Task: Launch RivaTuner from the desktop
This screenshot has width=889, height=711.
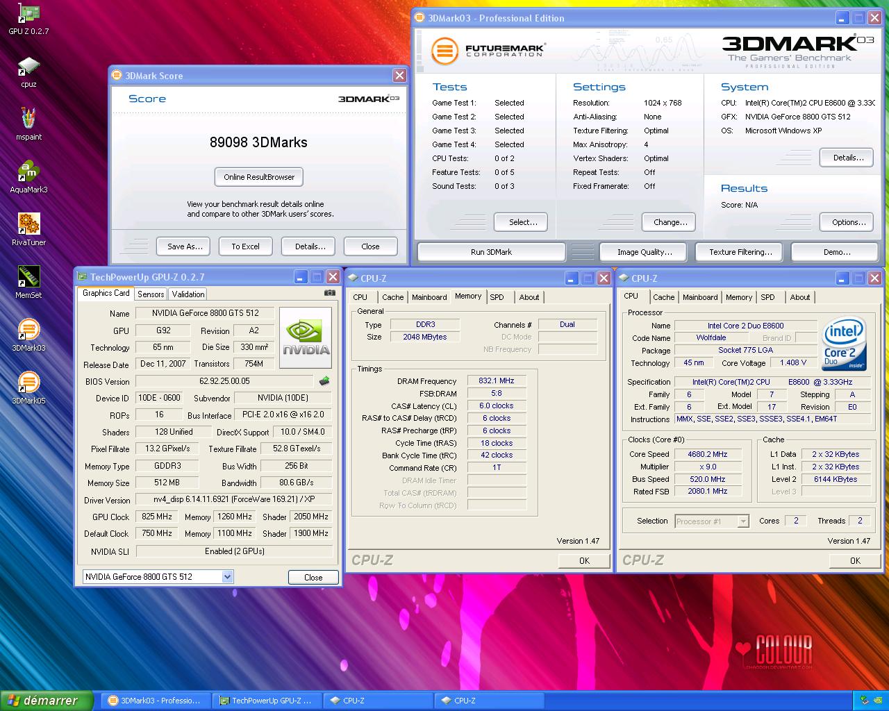Action: click(x=28, y=231)
